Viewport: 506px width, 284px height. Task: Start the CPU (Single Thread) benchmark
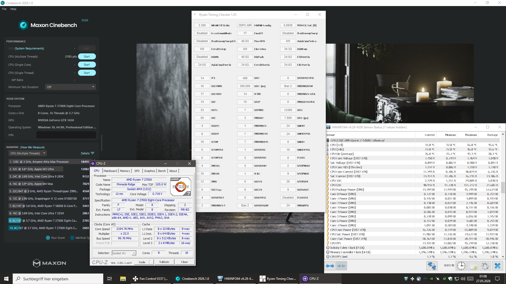point(87,73)
